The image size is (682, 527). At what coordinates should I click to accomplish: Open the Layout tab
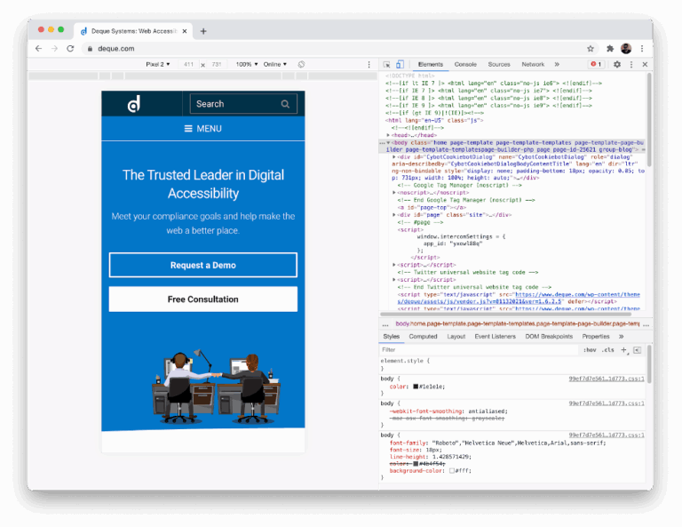456,337
